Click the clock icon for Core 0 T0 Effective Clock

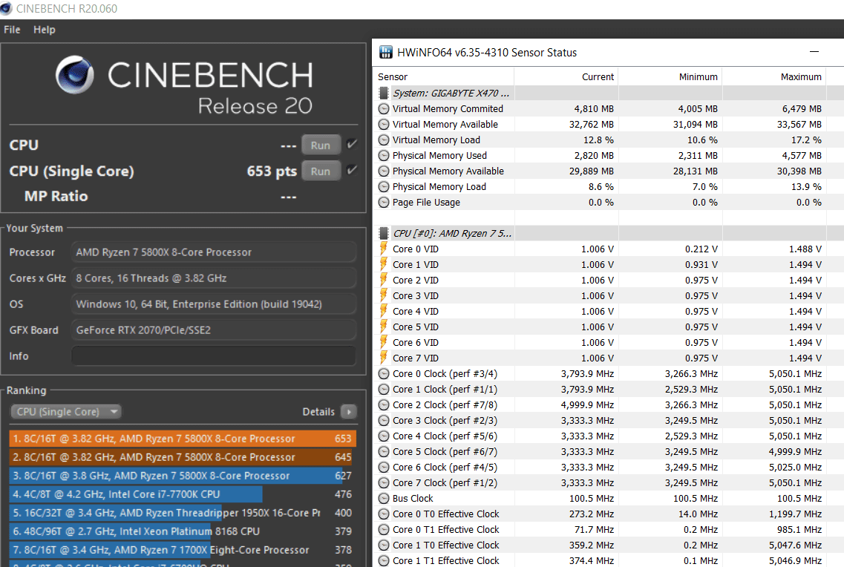coord(384,514)
